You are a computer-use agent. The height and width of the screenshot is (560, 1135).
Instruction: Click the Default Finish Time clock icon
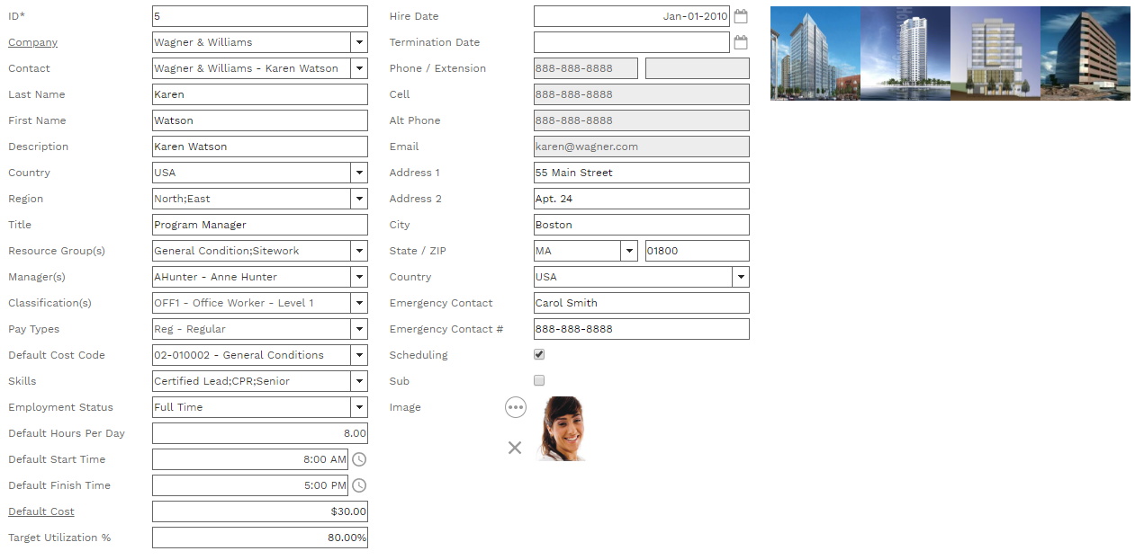359,485
